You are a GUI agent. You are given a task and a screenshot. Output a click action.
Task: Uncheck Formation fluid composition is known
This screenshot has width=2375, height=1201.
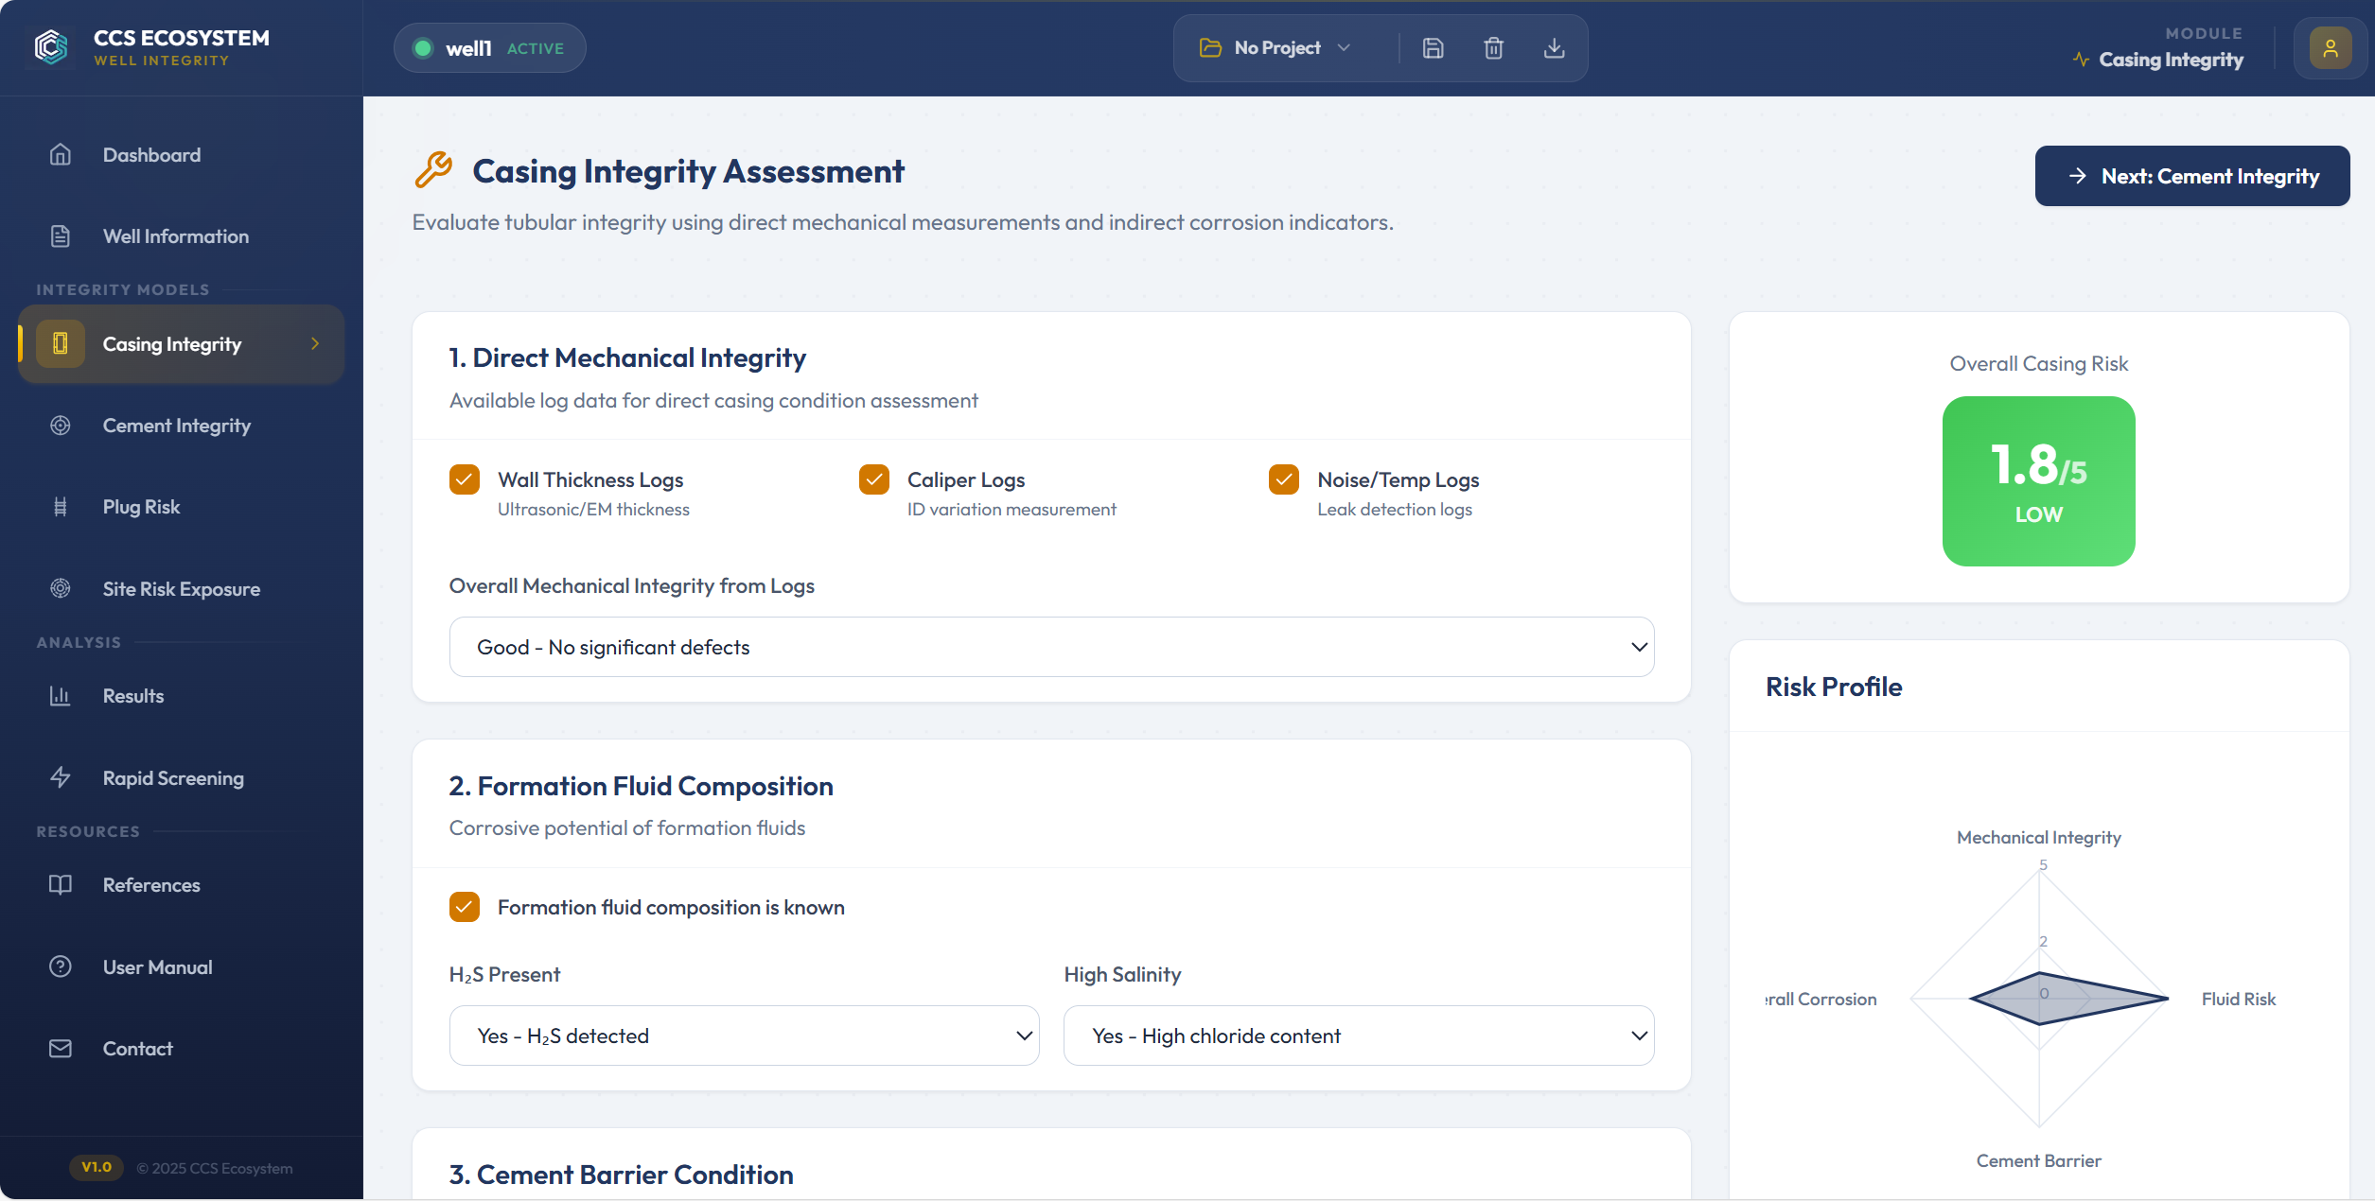(465, 907)
